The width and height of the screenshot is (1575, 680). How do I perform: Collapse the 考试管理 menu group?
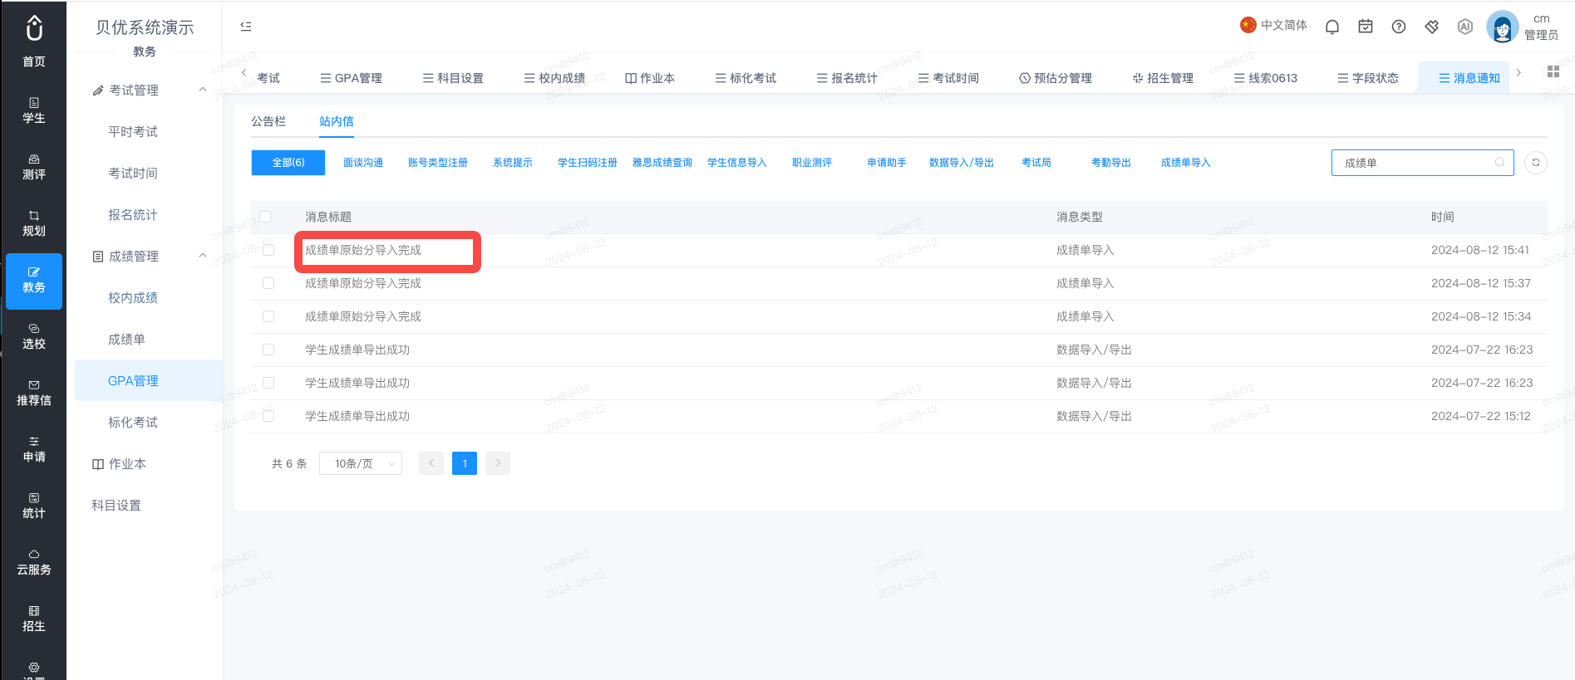[x=203, y=90]
